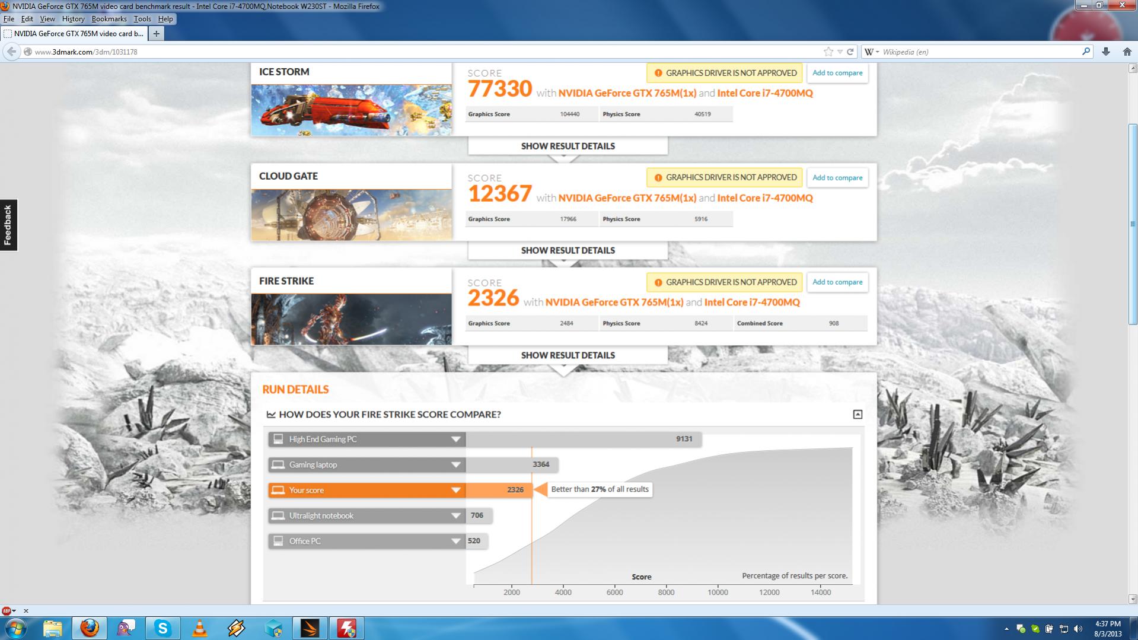Bookmark this page with the star icon
1138x640 pixels.
click(828, 52)
